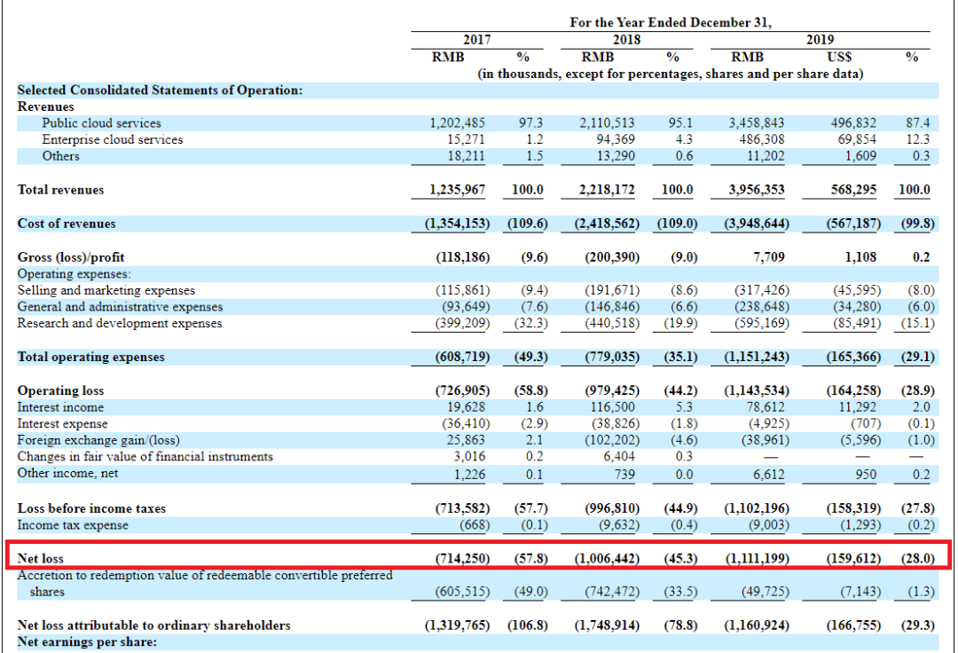Click 2019 net loss percentage (28.0)
Image resolution: width=958 pixels, height=653 pixels.
(x=918, y=558)
